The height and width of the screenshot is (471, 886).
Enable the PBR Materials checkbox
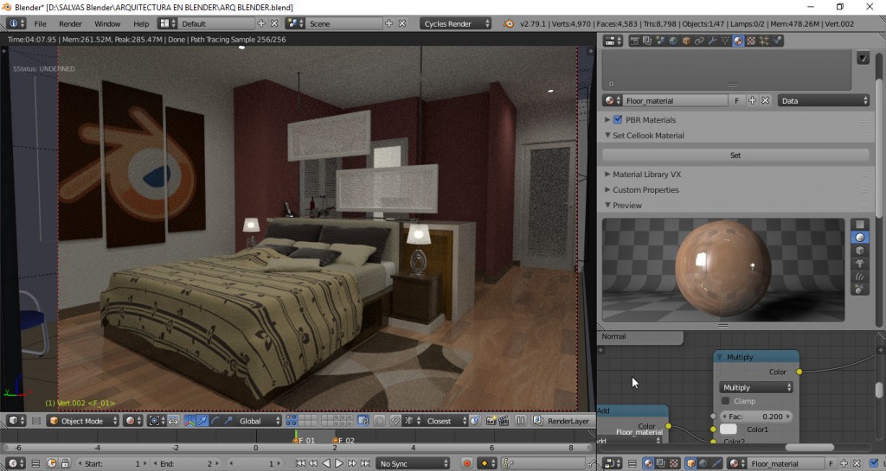click(618, 120)
